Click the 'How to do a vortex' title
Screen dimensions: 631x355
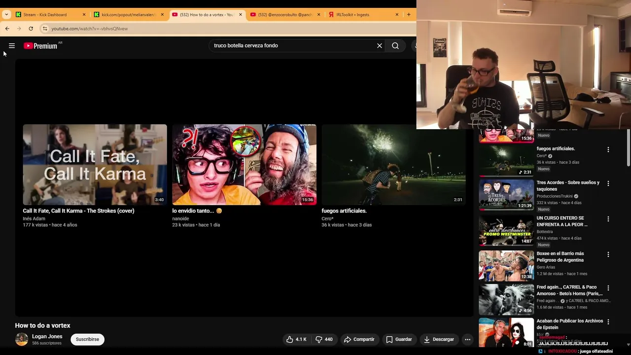click(42, 325)
